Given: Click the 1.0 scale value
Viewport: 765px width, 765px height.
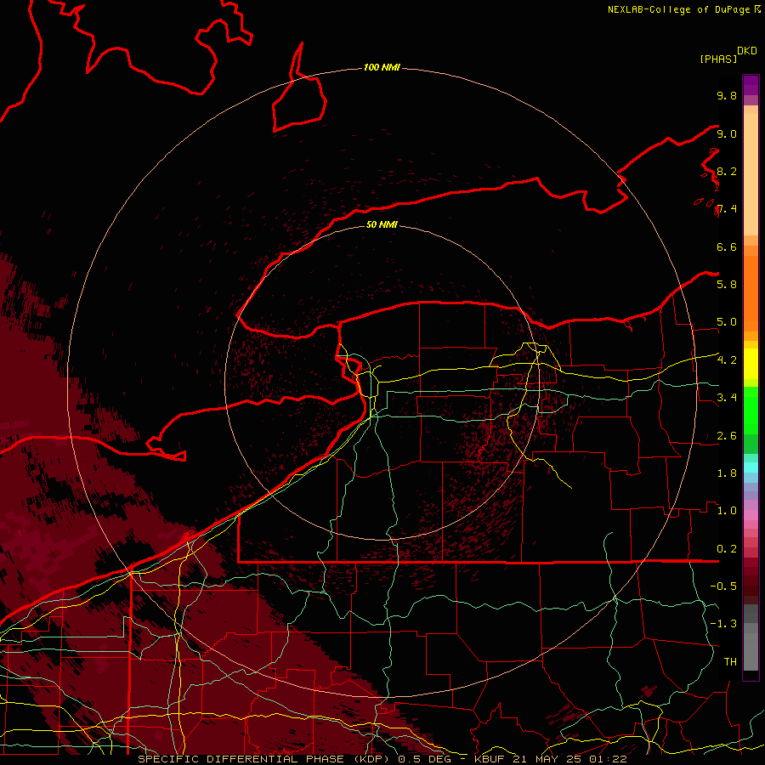Looking at the screenshot, I should coord(727,511).
